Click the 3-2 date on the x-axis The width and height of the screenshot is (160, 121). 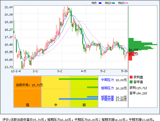tap(60, 71)
